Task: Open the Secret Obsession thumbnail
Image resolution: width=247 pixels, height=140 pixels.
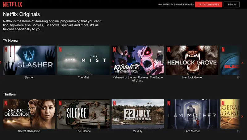Action: point(29,114)
